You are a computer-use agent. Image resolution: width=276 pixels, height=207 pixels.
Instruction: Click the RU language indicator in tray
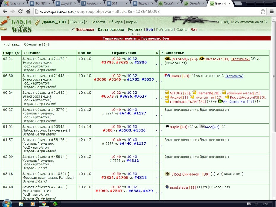(249, 204)
